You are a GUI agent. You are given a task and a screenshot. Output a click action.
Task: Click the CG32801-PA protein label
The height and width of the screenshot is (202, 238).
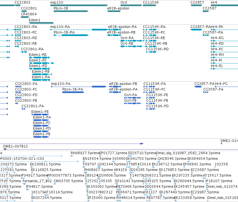point(33,106)
